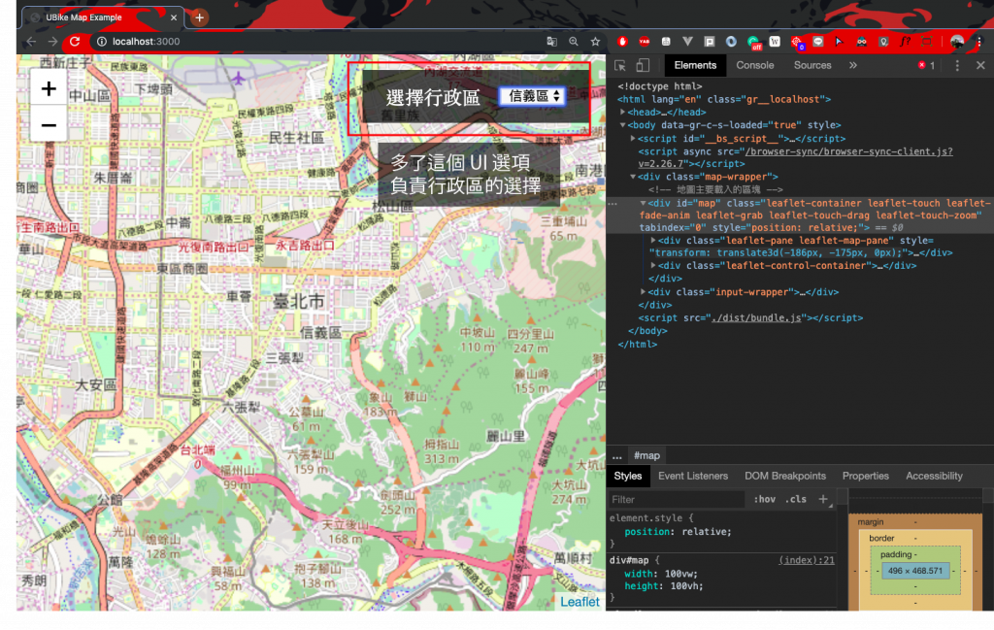994x630 pixels.
Task: Click the width: 100vw declaration
Action: click(x=660, y=574)
